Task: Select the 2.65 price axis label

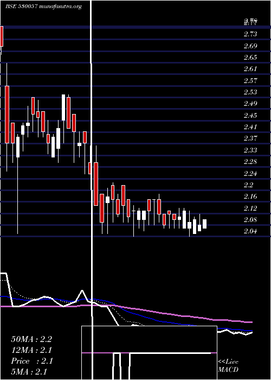Action: pos(250,58)
